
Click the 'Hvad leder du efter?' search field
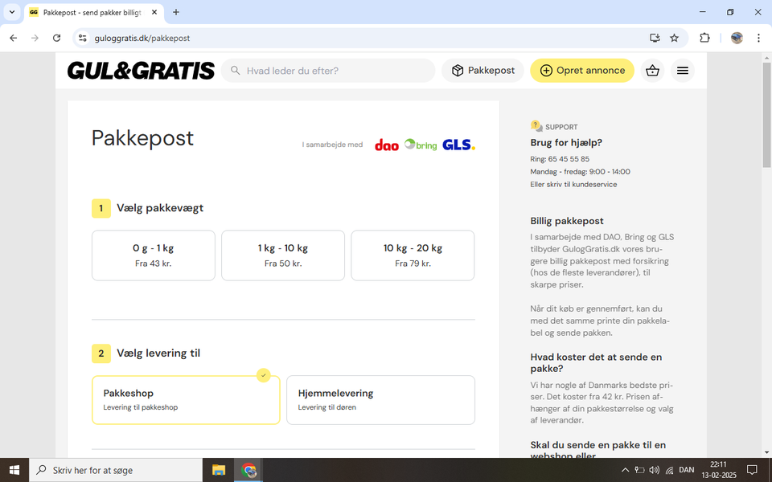click(x=328, y=71)
